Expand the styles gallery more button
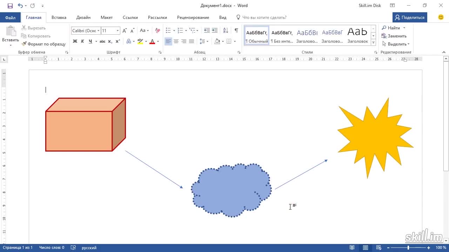Image resolution: width=449 pixels, height=252 pixels. pos(374,43)
